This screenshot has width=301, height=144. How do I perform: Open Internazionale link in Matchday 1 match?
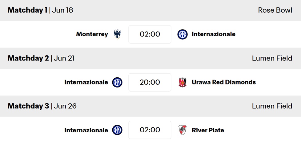[214, 34]
